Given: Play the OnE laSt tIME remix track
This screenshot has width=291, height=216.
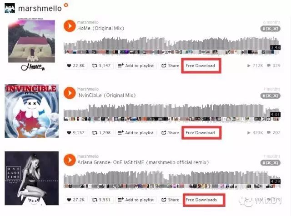Looking at the screenshot, I should tap(70, 160).
